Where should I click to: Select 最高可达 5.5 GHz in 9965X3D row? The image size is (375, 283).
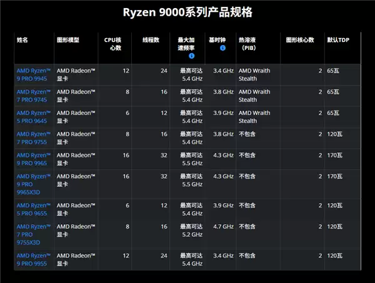pyautogui.click(x=191, y=180)
